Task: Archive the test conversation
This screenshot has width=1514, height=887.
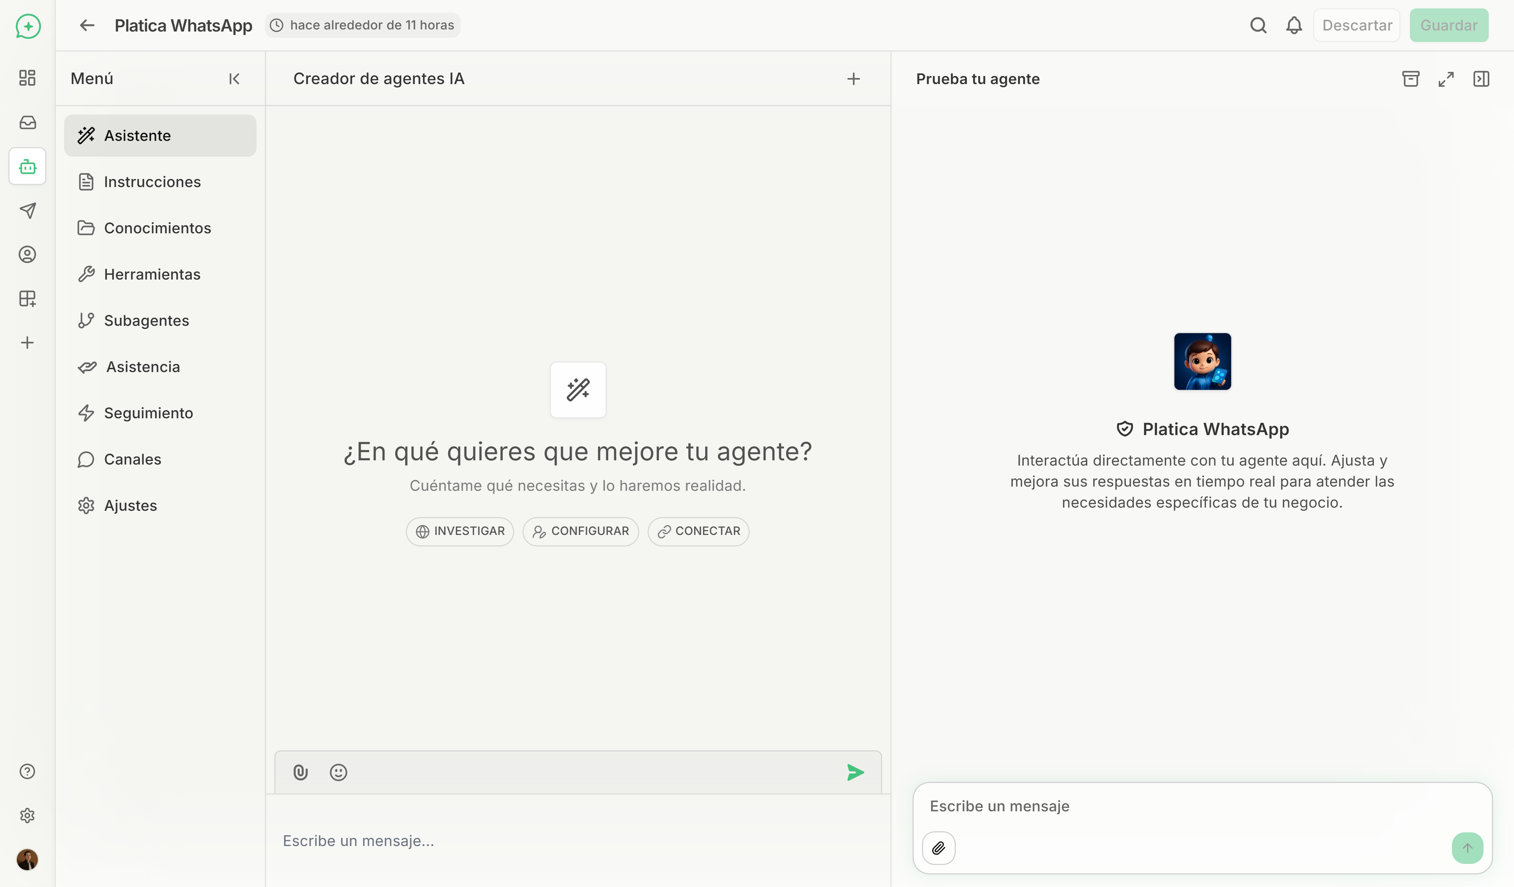Action: (1411, 79)
